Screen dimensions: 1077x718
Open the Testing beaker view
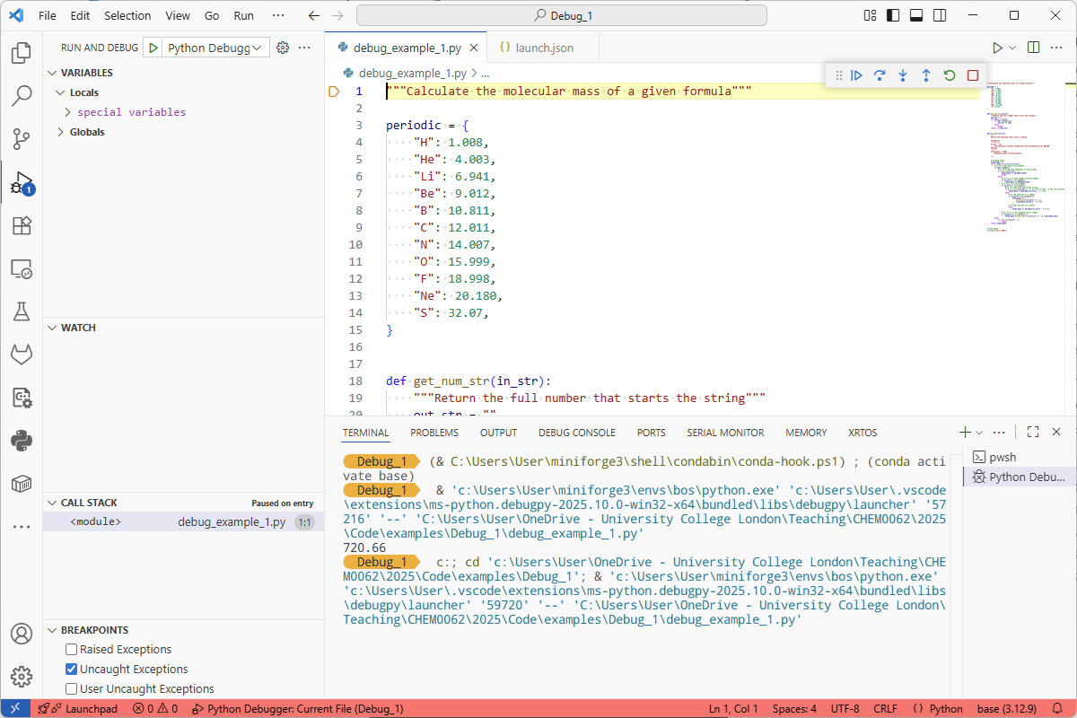click(22, 312)
